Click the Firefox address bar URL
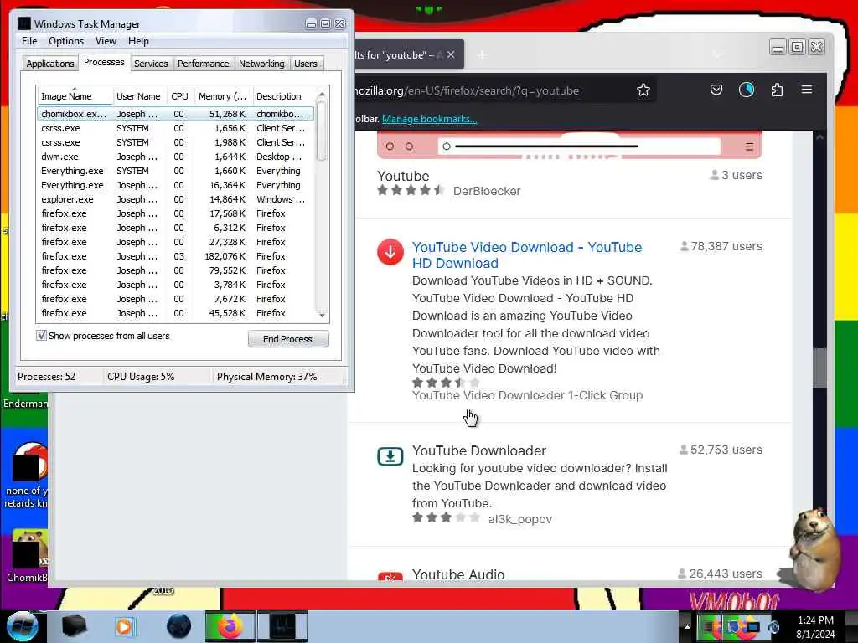This screenshot has width=858, height=643. [x=467, y=90]
